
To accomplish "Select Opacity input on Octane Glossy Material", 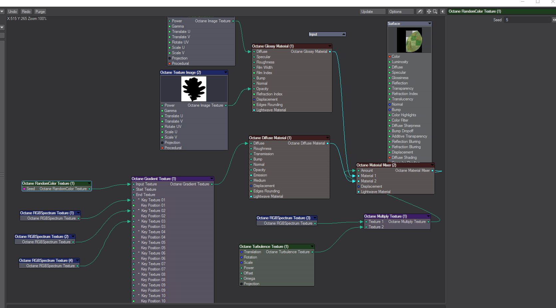I will click(262, 89).
